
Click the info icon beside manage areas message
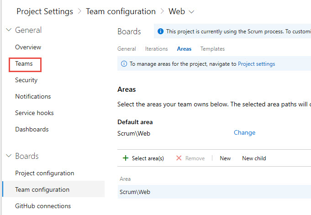(x=124, y=64)
